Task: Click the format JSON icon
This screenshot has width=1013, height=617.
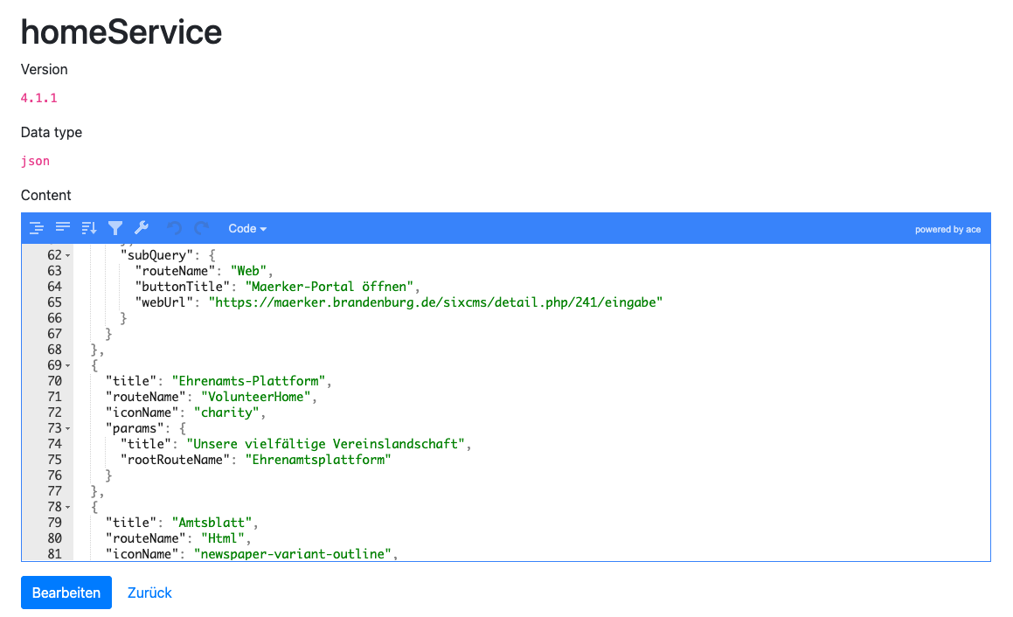Action: (36, 228)
